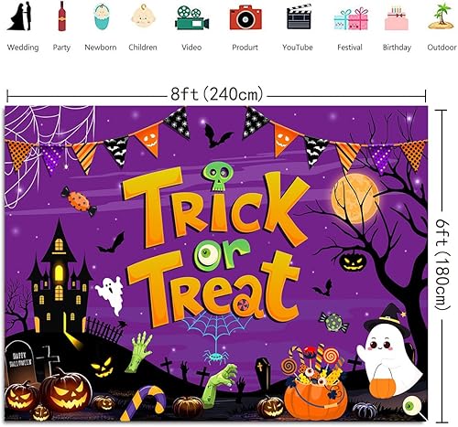This screenshot has width=458, height=427.
Task: Click the 6ft (180cm) height label
Action: point(442,264)
